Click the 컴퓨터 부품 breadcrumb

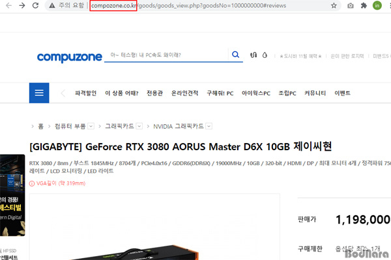click(x=70, y=126)
